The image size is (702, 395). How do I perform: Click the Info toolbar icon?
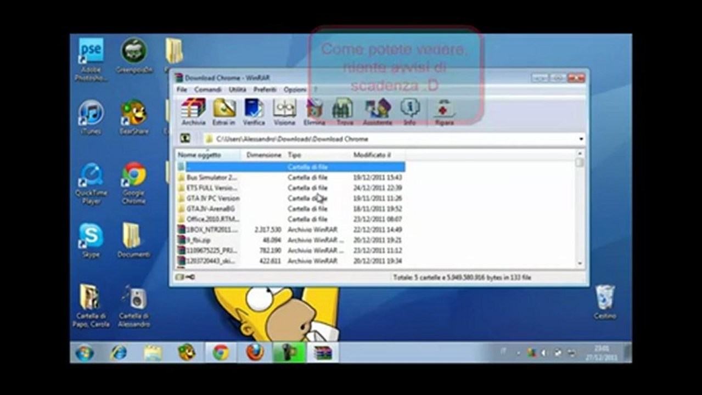coord(410,112)
